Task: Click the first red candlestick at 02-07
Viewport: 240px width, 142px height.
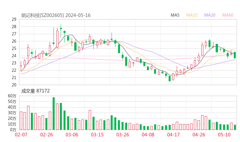Action: coord(21,66)
